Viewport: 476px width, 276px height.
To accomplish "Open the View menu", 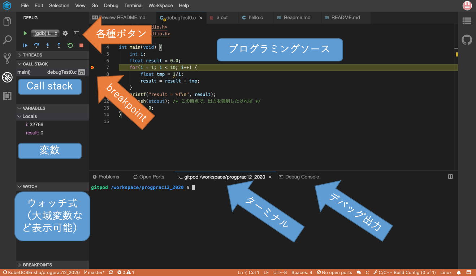I will click(x=80, y=5).
